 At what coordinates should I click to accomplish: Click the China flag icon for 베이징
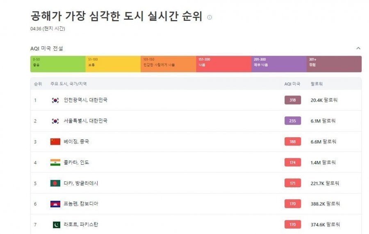(x=55, y=142)
